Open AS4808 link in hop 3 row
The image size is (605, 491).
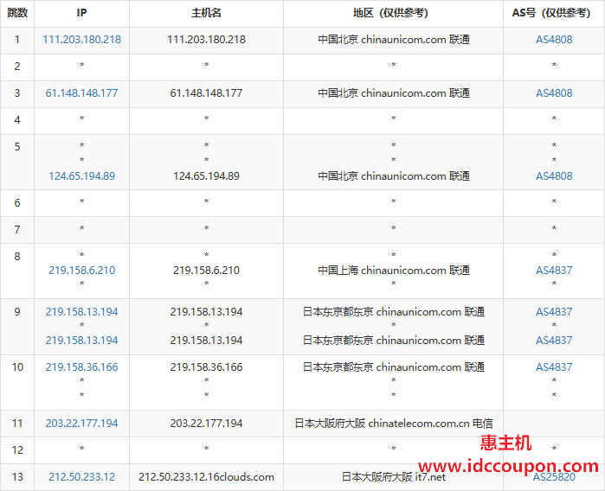[554, 93]
